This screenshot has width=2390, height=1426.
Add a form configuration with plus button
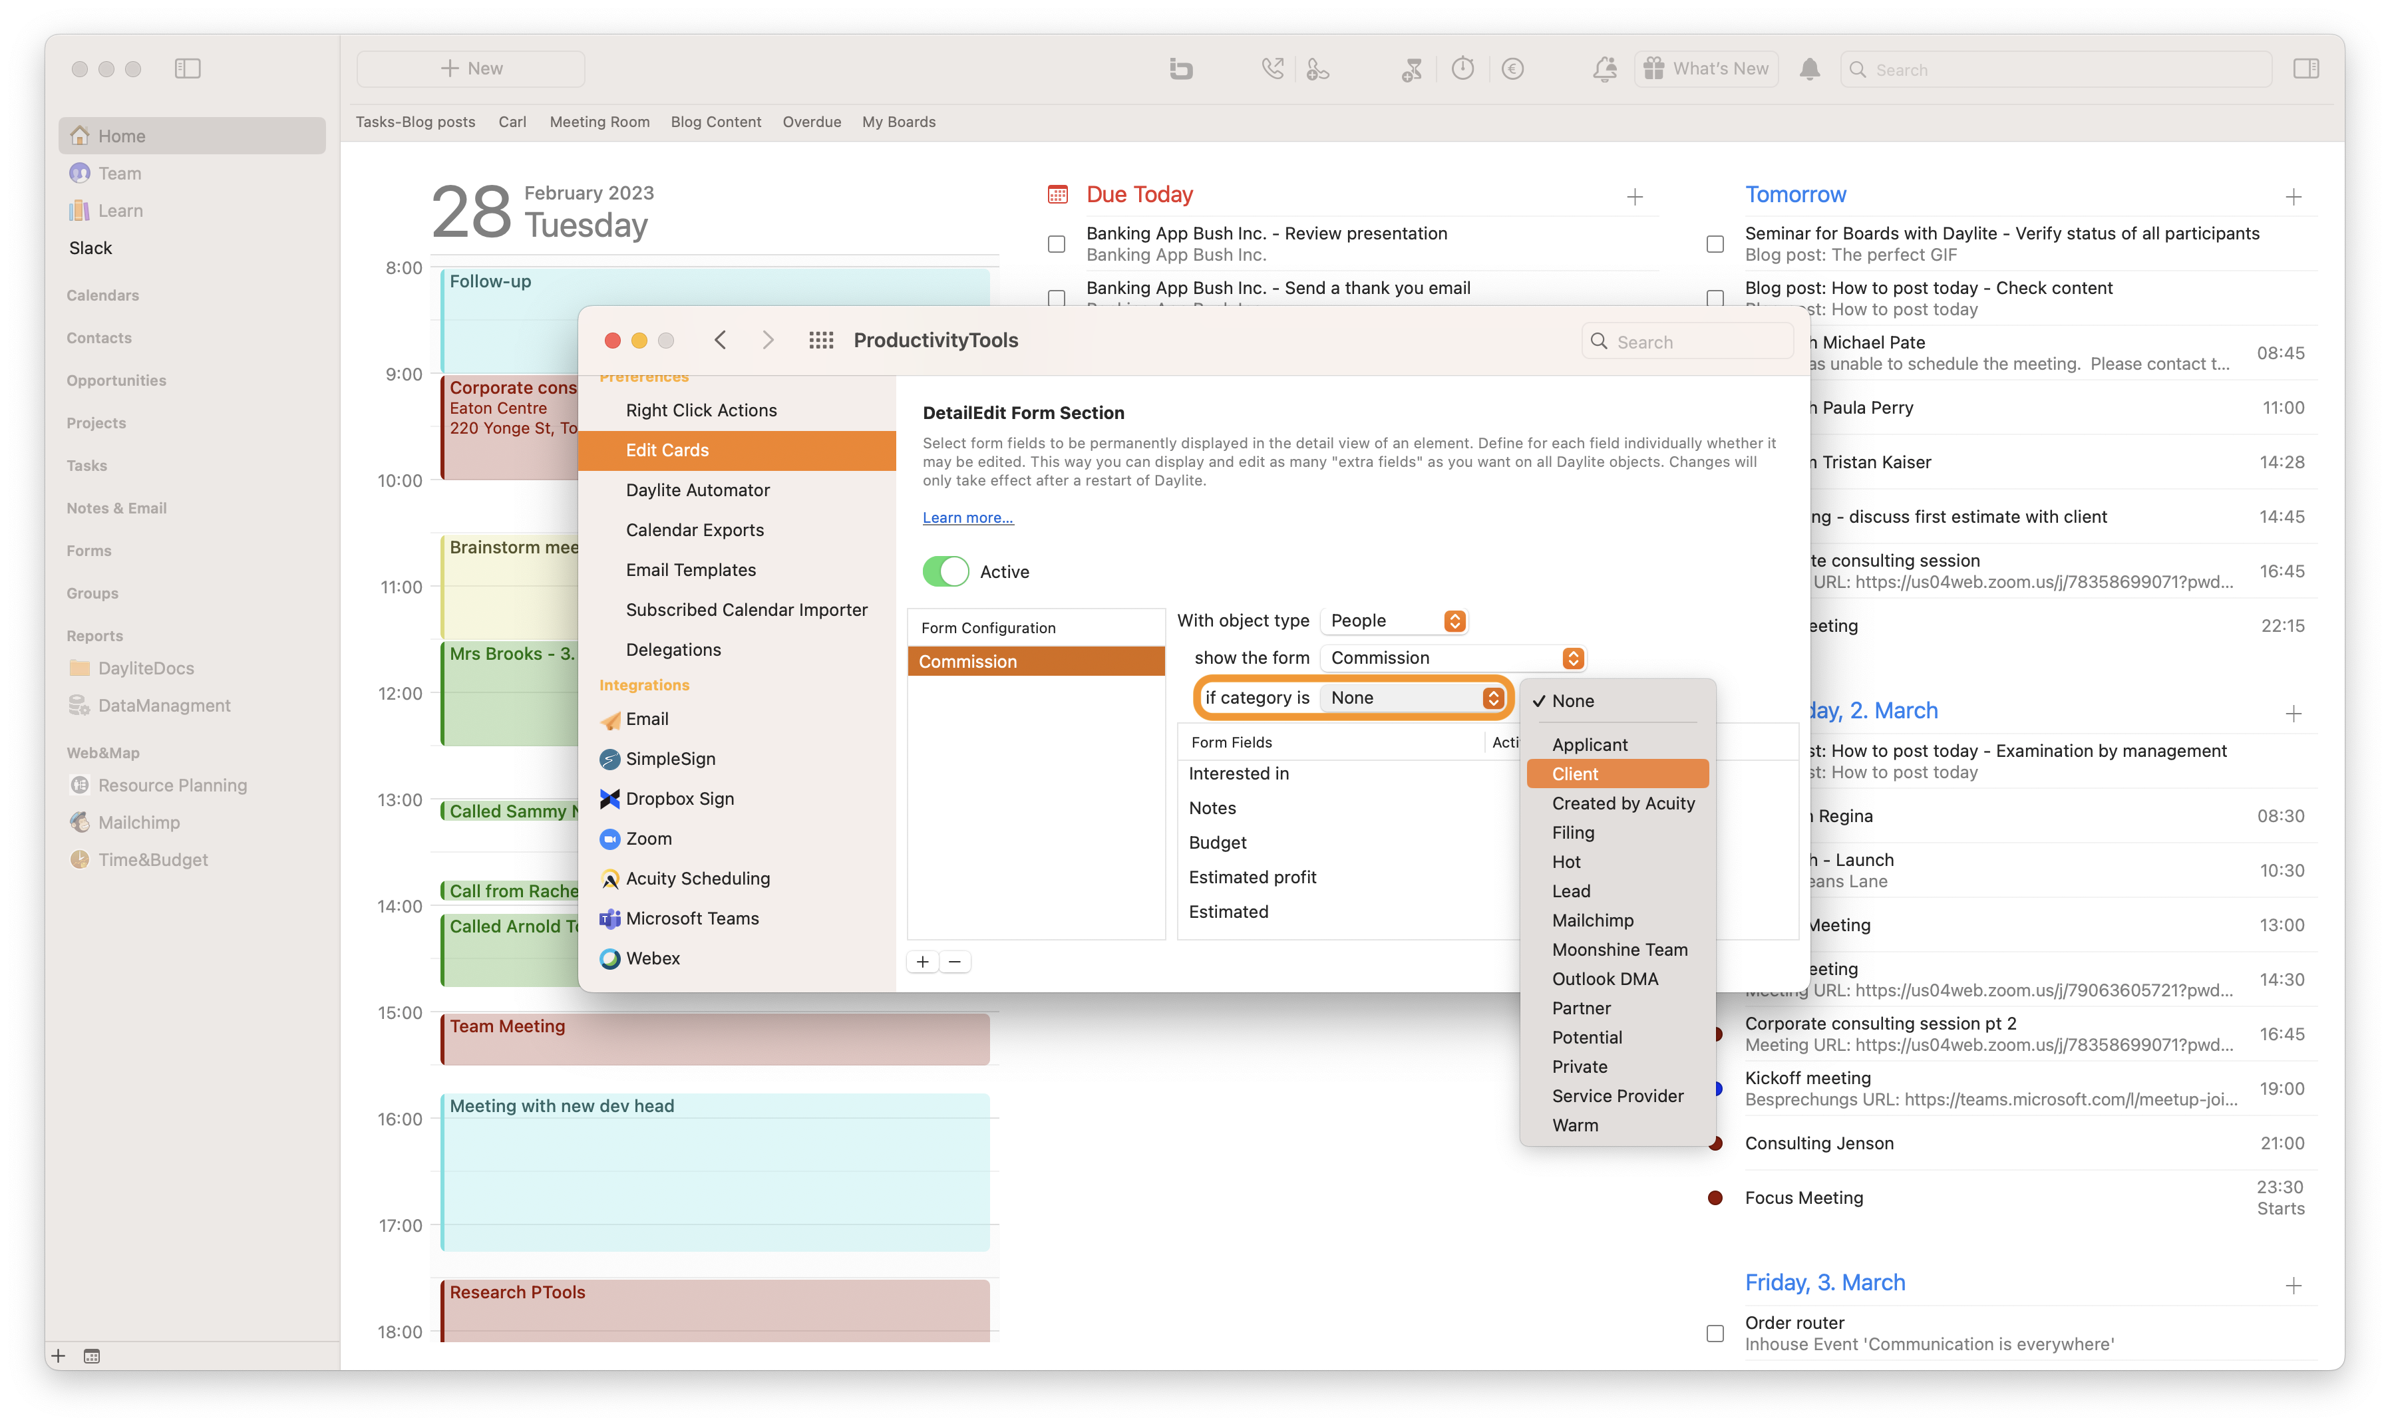[x=923, y=962]
